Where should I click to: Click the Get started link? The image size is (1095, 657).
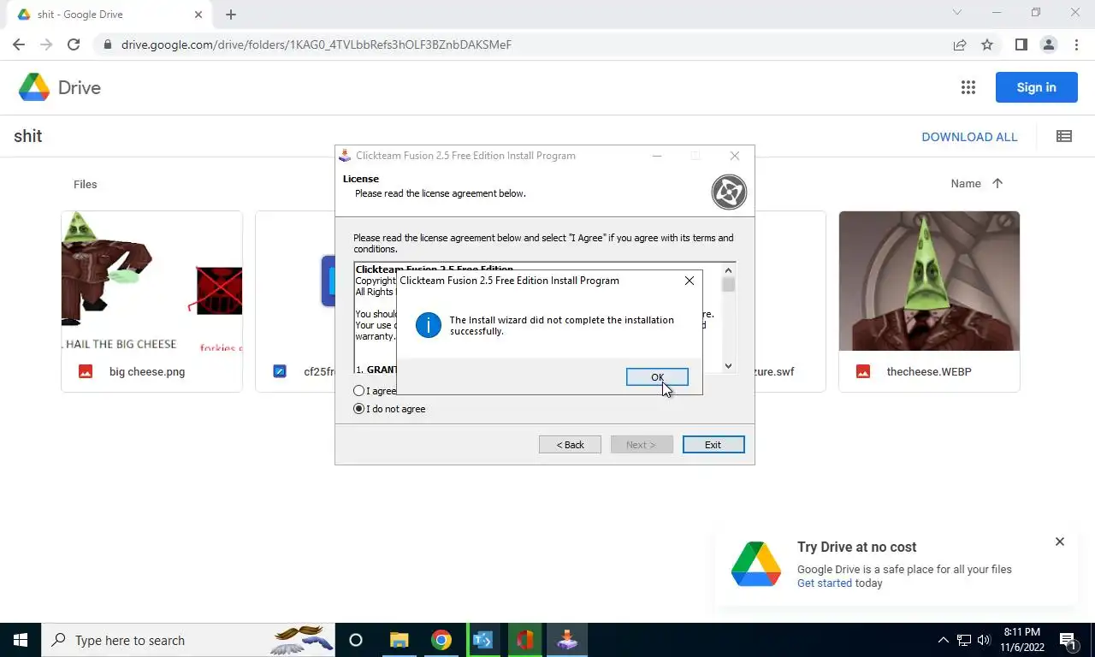[x=825, y=583]
